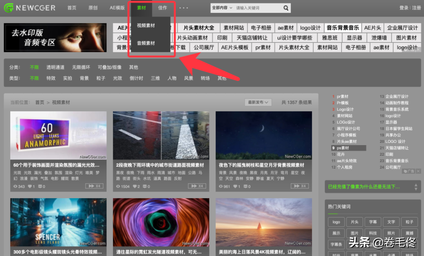Viewport: 424px width, 256px height.
Task: Click the eye view-count icon on the moon video
Action: pos(221,186)
